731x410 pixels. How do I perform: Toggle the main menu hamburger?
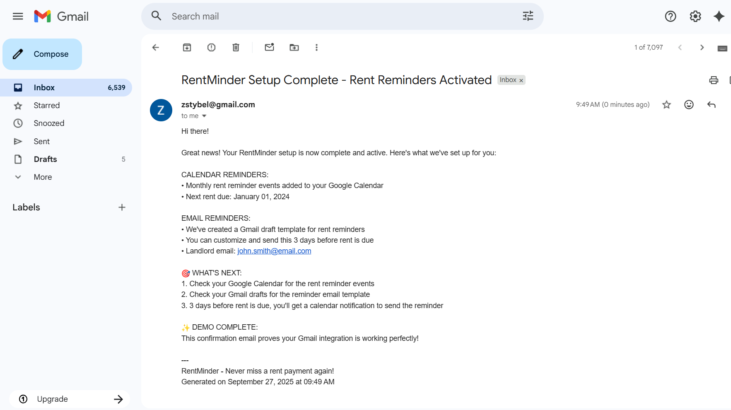(x=18, y=17)
